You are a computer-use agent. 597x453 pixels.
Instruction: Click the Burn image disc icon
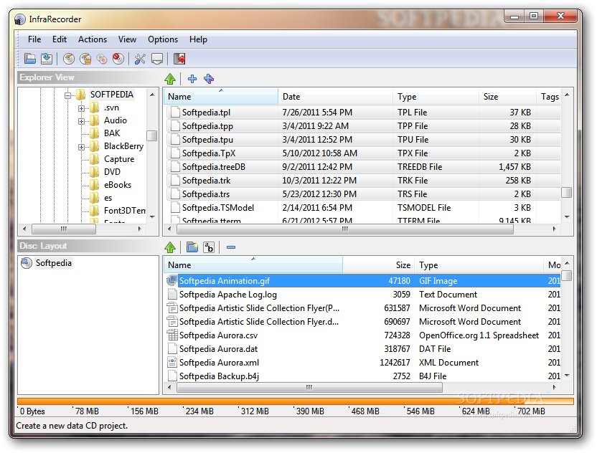85,59
